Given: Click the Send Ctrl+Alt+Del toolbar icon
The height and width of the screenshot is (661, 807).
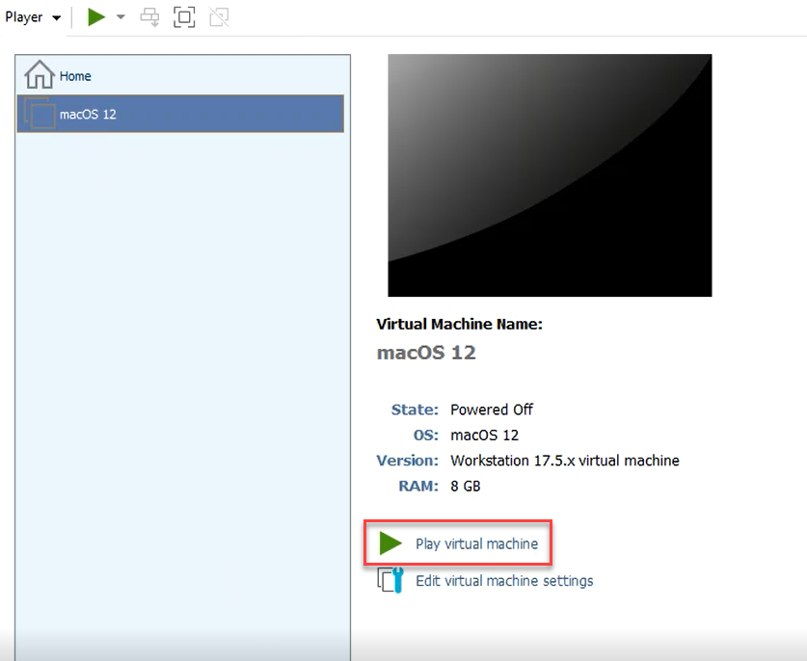Looking at the screenshot, I should [x=149, y=16].
